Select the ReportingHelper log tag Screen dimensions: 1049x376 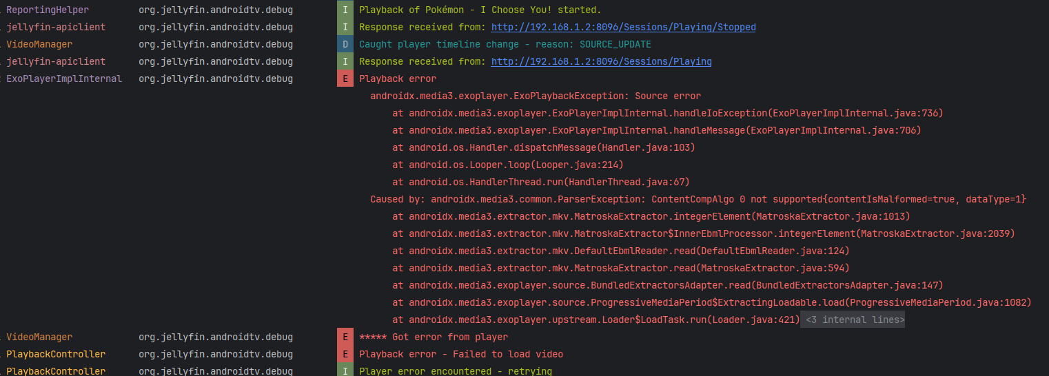48,10
